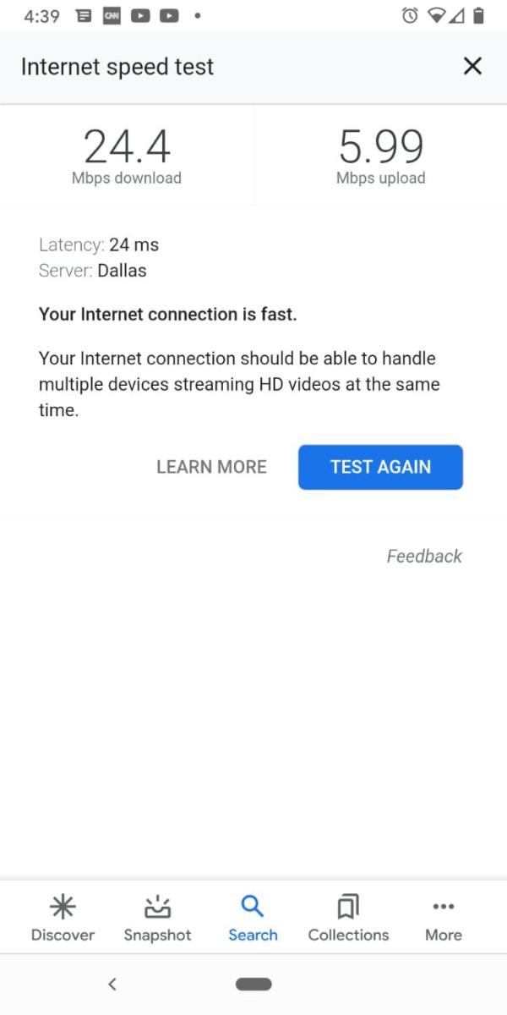Tap the CNN notification icon
Viewport: 507px width, 1015px height.
coord(112,15)
